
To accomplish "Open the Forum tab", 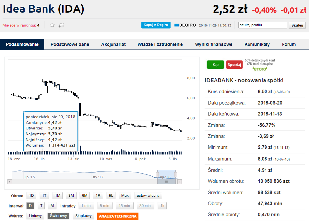I will (289, 44).
